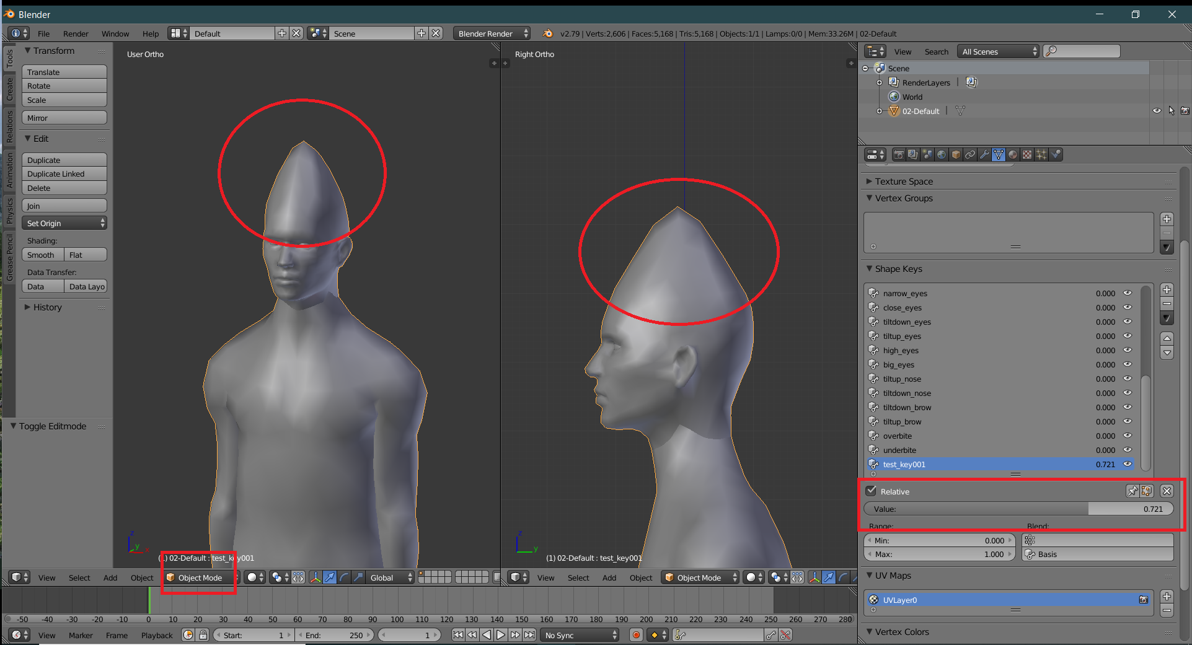The image size is (1192, 645).
Task: Add a new shape key with plus
Action: 1167,290
